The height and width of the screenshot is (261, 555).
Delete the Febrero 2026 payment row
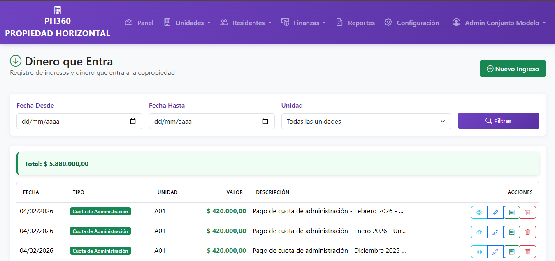528,212
